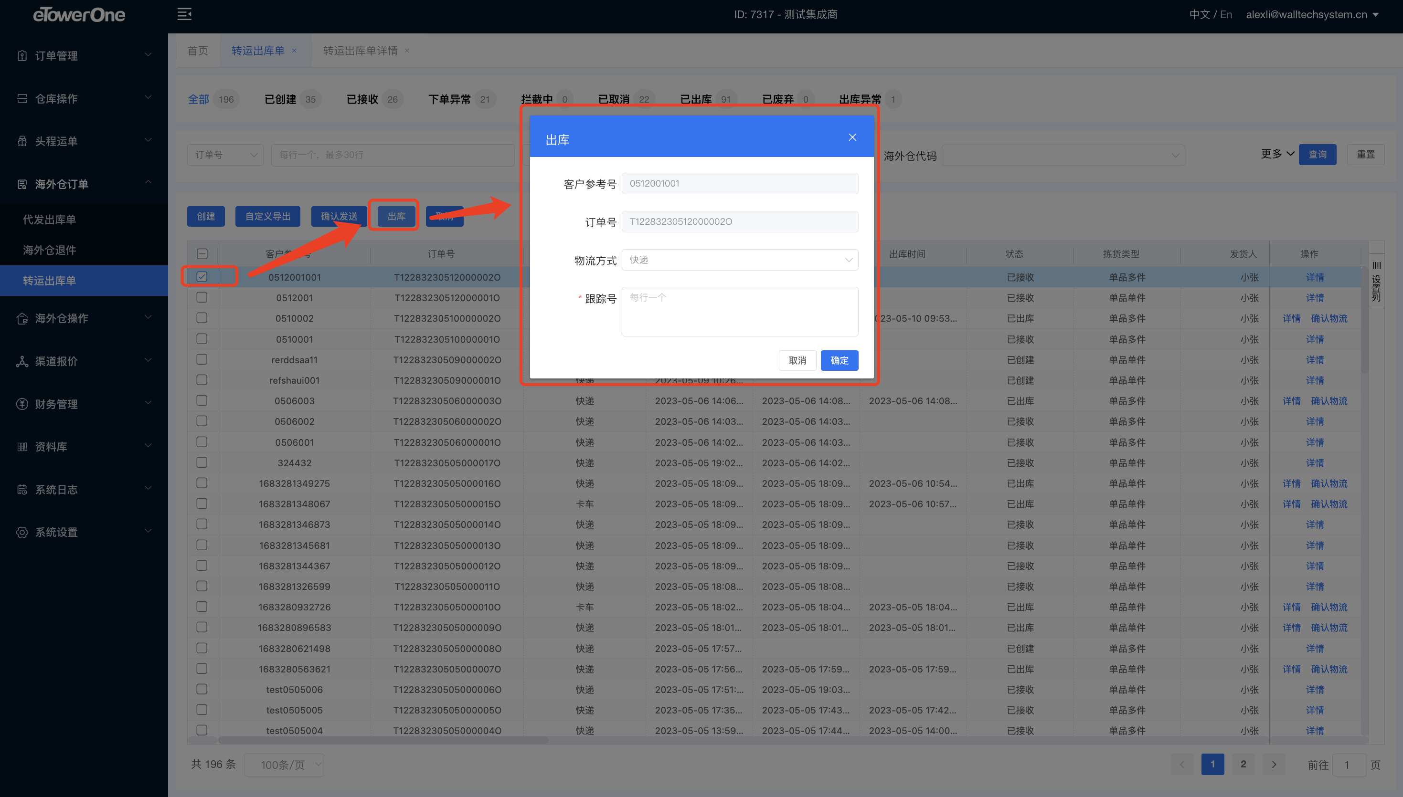Viewport: 1403px width, 797px height.
Task: Open the user account dropdown menu
Action: click(x=1312, y=15)
